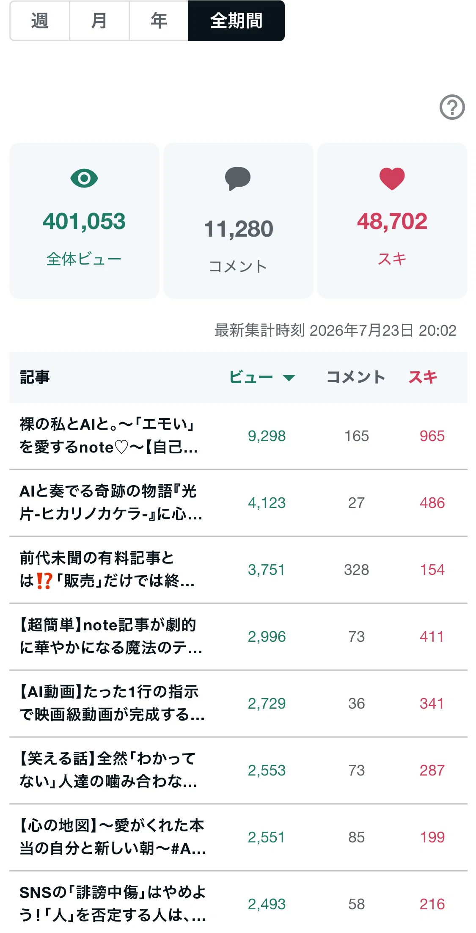Click the ビュー sort arrow
The height and width of the screenshot is (933, 476).
(289, 378)
